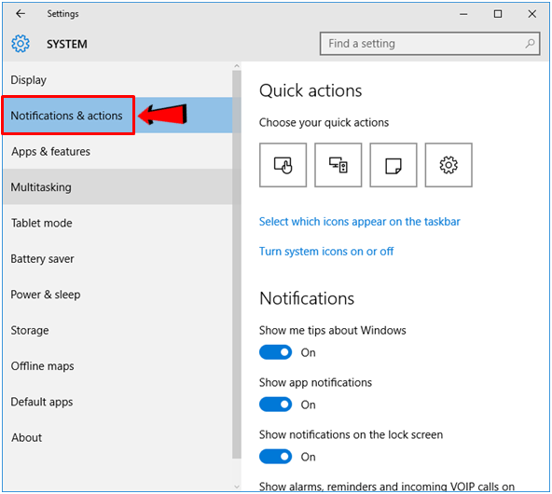Click Select which icons appear on the taskbar

coord(359,222)
